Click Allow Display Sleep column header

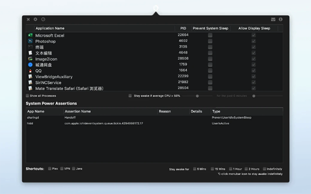click(x=255, y=28)
